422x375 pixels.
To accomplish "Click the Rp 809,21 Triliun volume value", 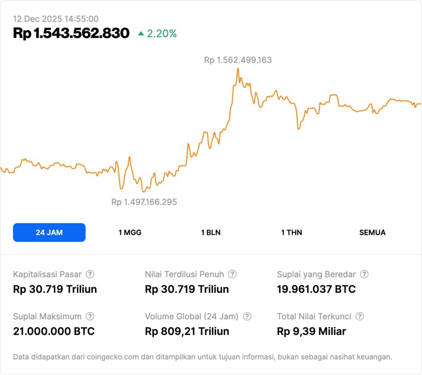I will coord(187,331).
